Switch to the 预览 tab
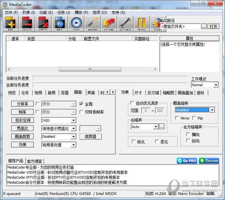 click(12, 93)
